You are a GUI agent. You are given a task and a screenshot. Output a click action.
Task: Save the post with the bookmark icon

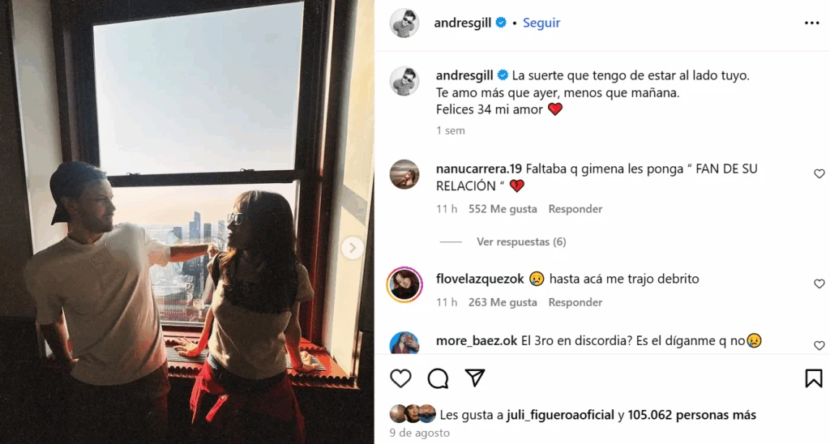click(x=814, y=378)
